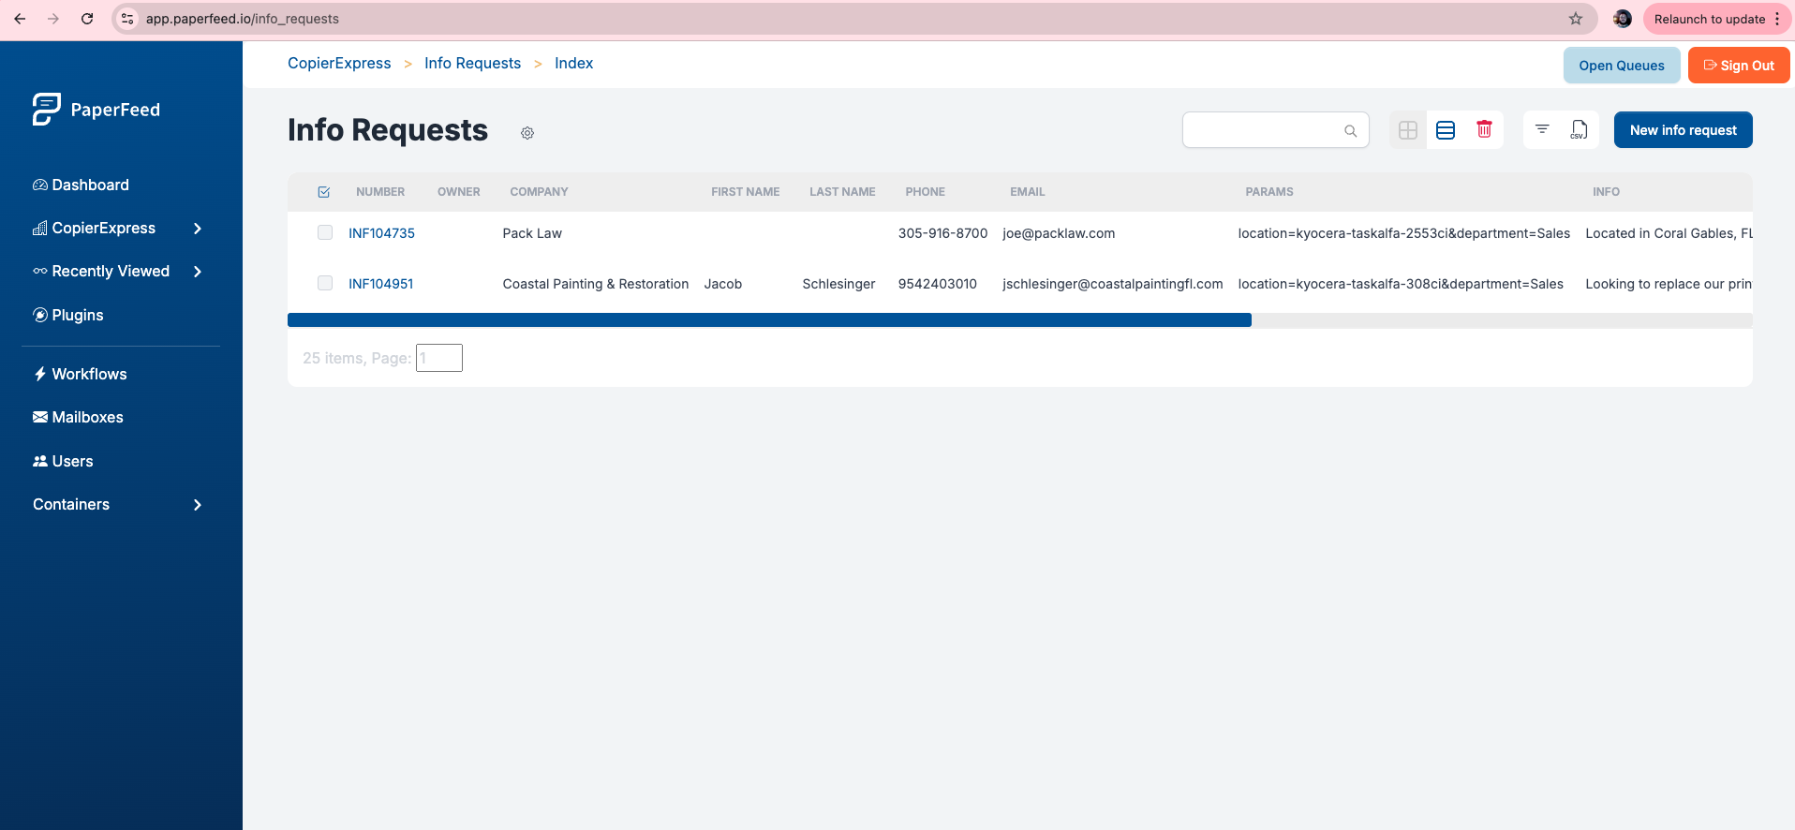Click the Index breadcrumb link
Viewport: 1795px width, 830px height.
pyautogui.click(x=573, y=63)
